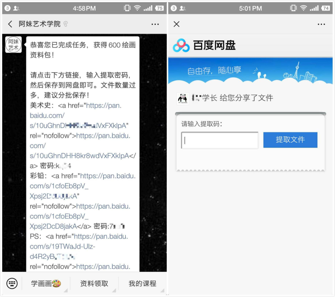Tap the 自由存, 随心享 banner
Image resolution: width=335 pixels, height=297 pixels.
pos(251,71)
